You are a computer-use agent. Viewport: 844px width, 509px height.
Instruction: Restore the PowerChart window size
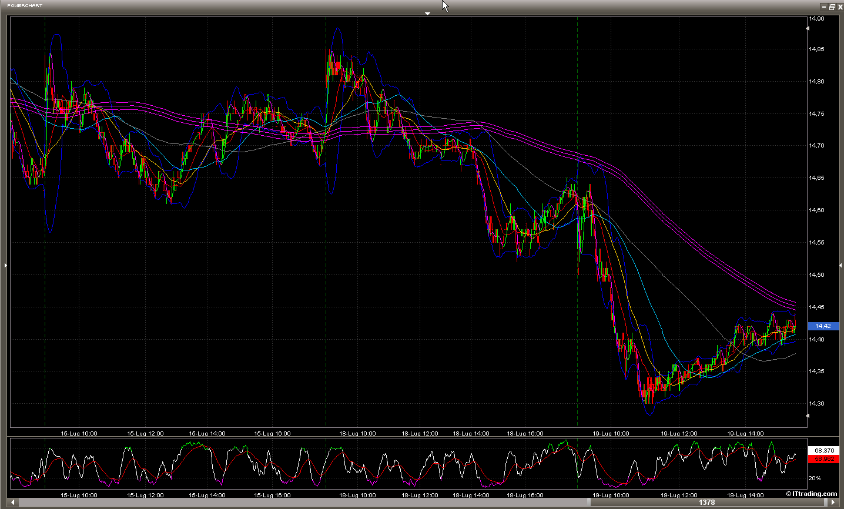(x=832, y=6)
